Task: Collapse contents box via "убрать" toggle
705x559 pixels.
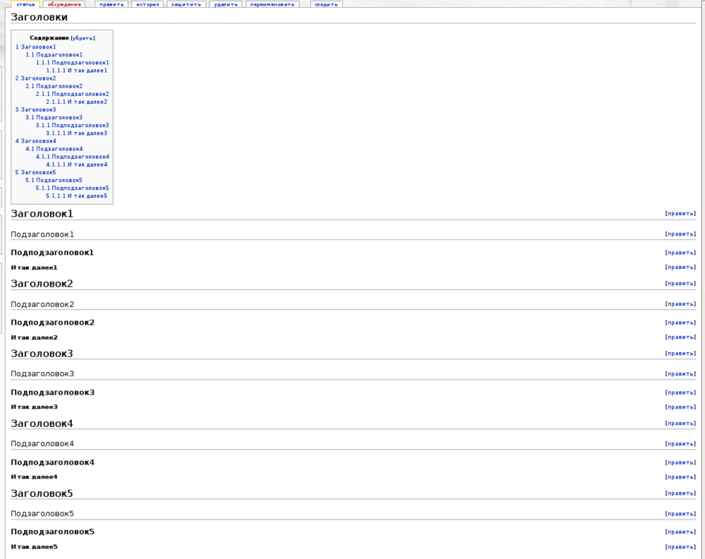Action: [x=82, y=38]
